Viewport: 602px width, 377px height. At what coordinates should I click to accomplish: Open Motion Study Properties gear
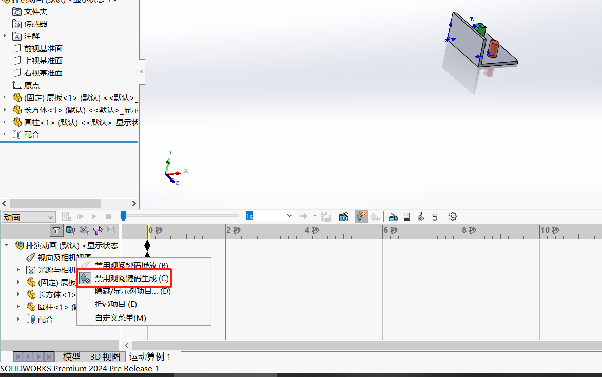coord(453,216)
